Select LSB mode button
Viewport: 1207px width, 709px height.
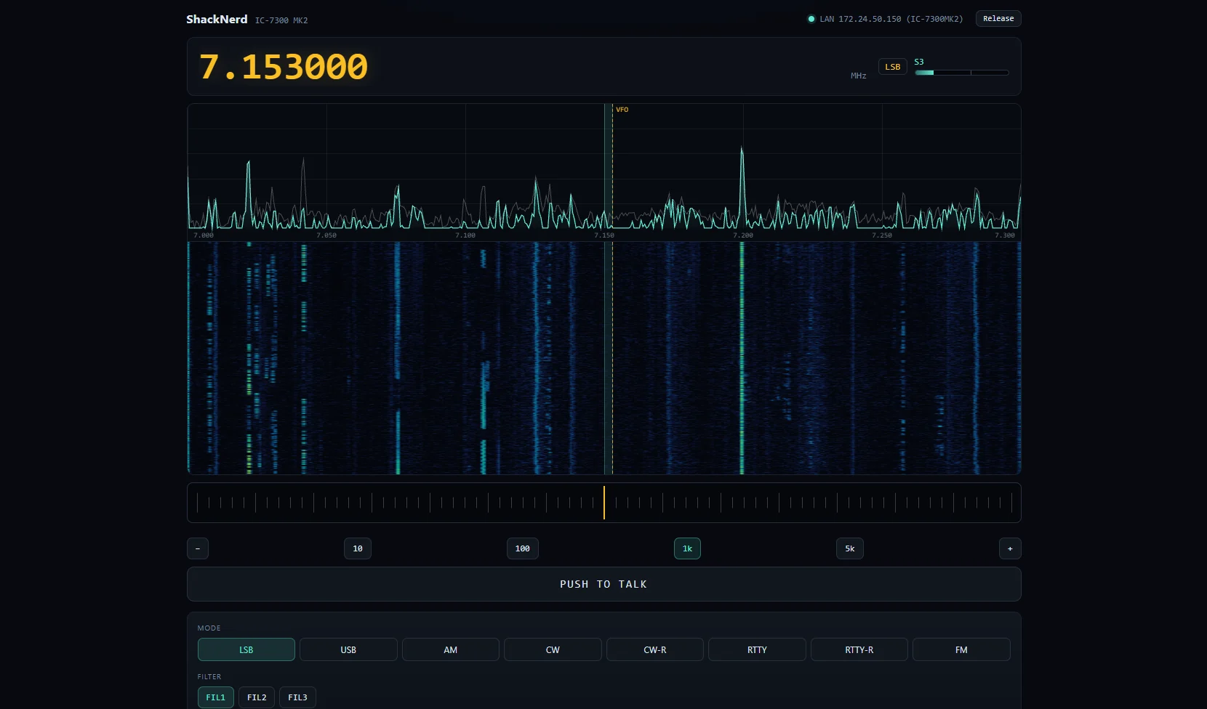[246, 649]
